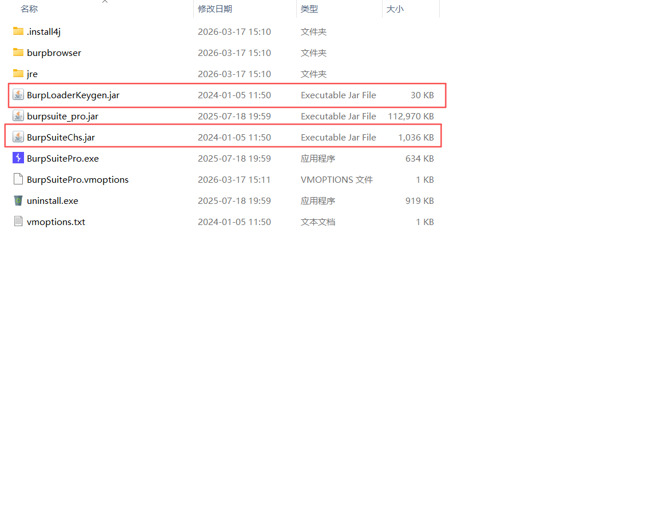
Task: Select the file name BurpSuiteChs.jar
Action: (61, 137)
